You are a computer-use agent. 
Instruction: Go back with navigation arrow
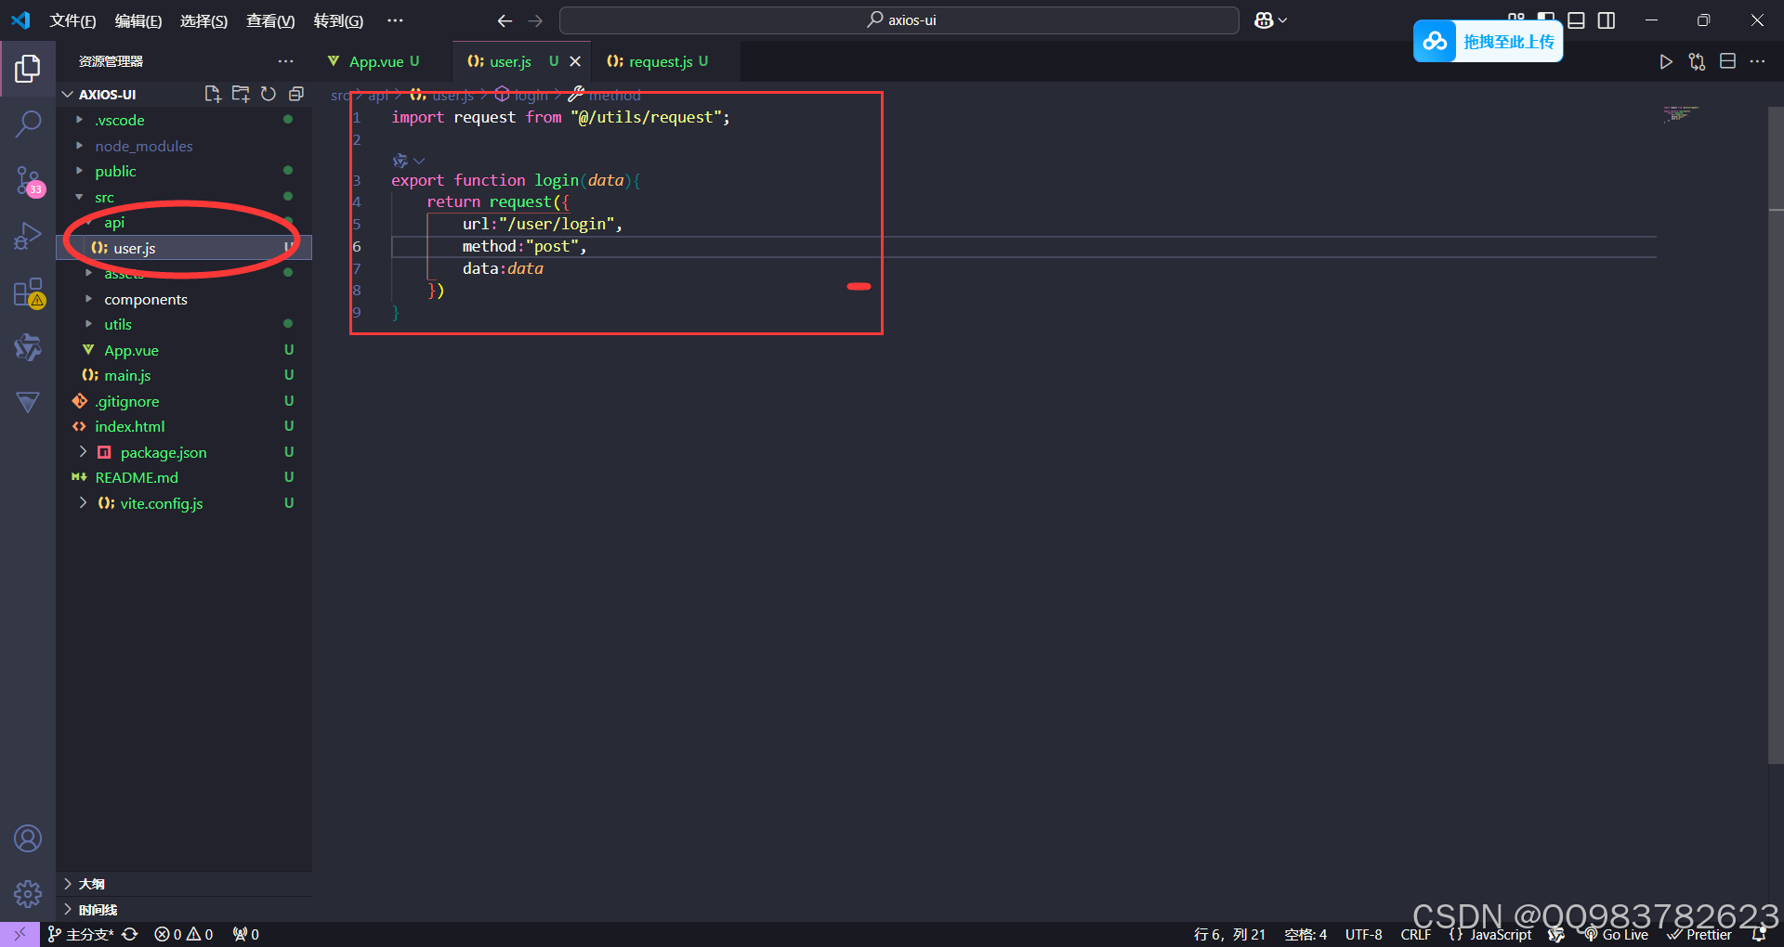[505, 20]
